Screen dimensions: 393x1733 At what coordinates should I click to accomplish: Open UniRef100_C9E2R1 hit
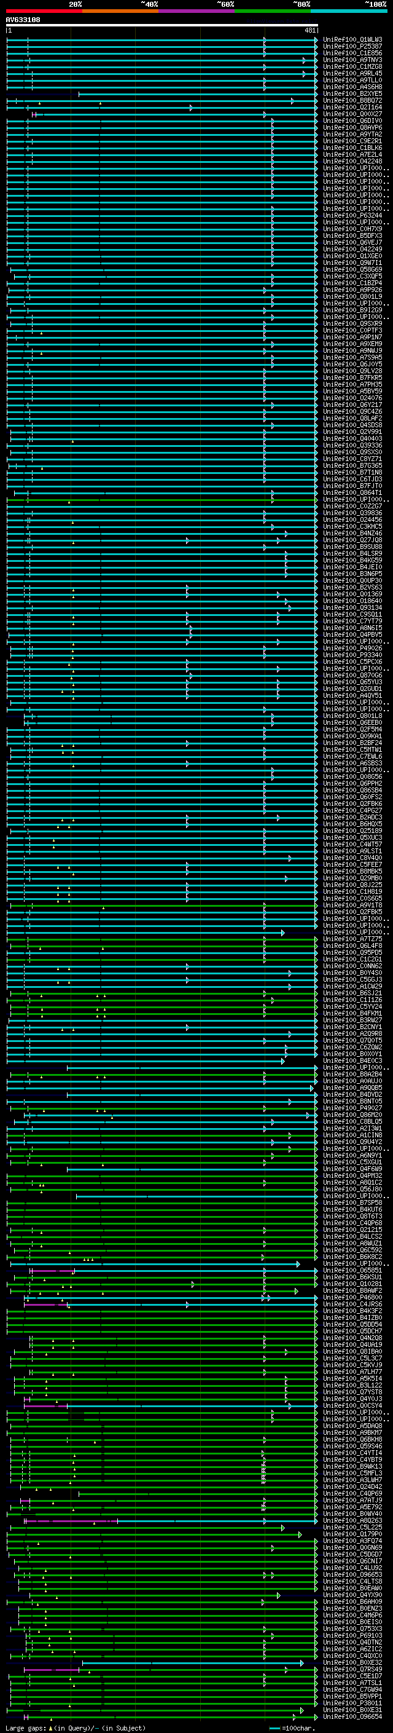352,141
